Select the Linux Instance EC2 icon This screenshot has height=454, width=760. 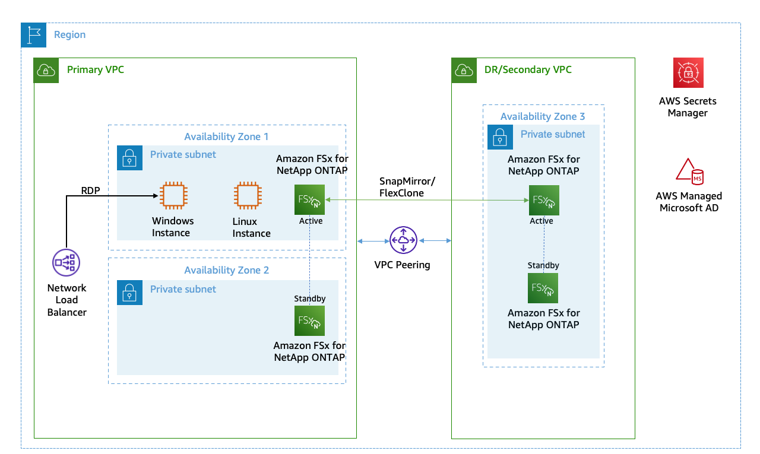pyautogui.click(x=248, y=195)
